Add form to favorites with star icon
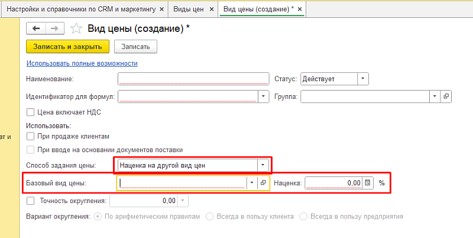Screen dimensions: 473x238 pos(76,28)
